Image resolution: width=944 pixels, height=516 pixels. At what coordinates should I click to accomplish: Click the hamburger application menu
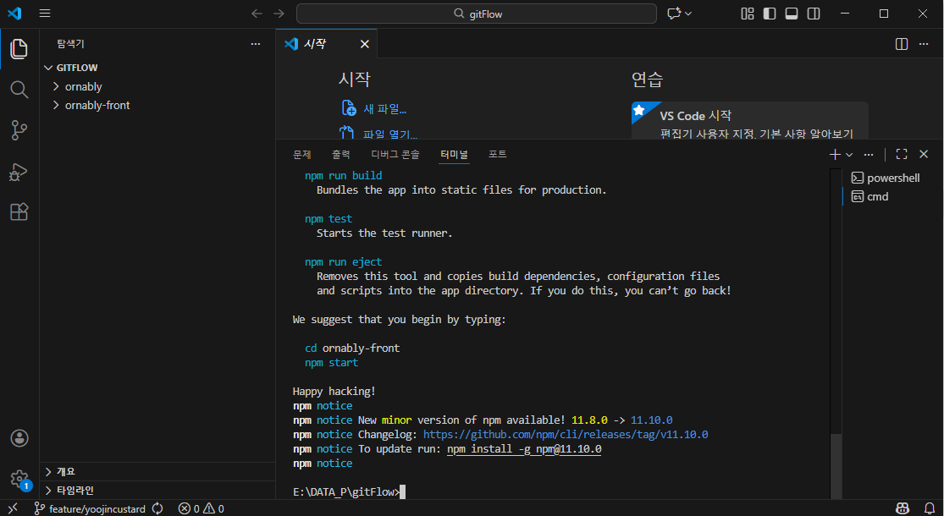click(45, 14)
